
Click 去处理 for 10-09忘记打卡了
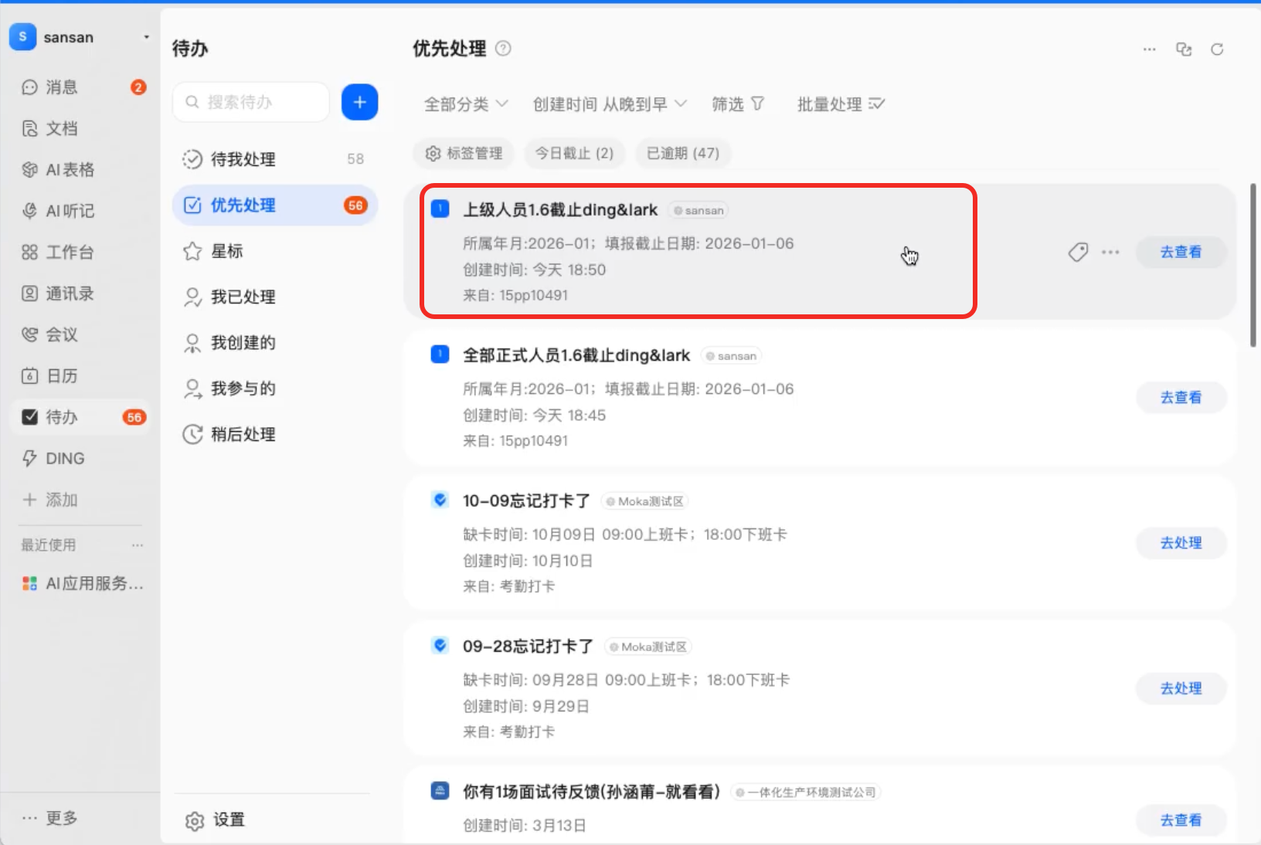click(x=1181, y=543)
